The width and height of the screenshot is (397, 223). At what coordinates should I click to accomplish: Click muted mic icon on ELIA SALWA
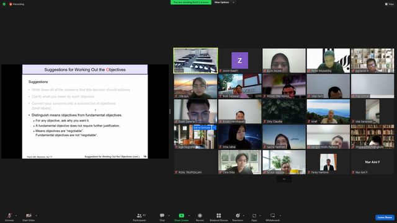point(265,71)
